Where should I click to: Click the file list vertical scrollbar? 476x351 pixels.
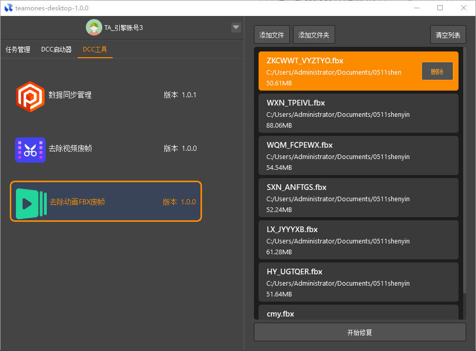point(464,170)
